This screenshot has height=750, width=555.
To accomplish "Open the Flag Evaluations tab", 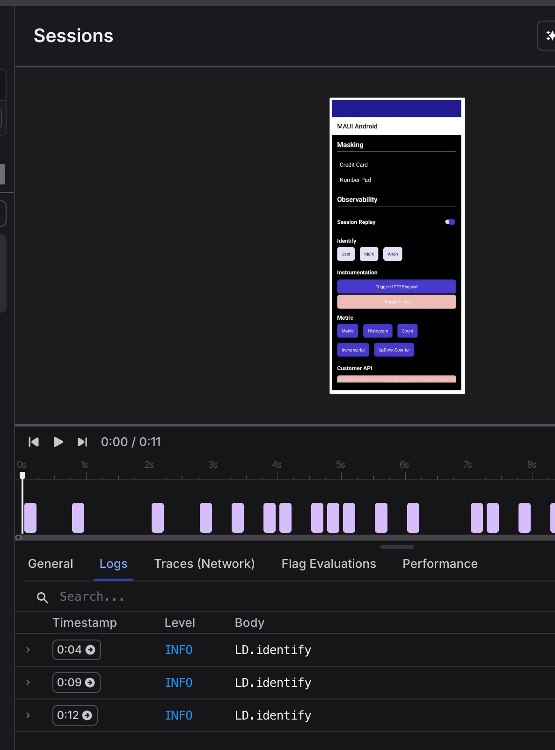I will pos(329,564).
